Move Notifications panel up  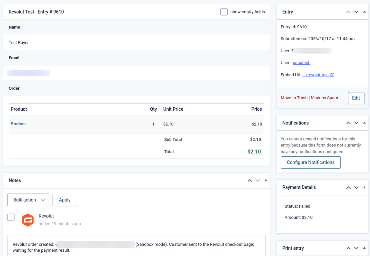348,123
